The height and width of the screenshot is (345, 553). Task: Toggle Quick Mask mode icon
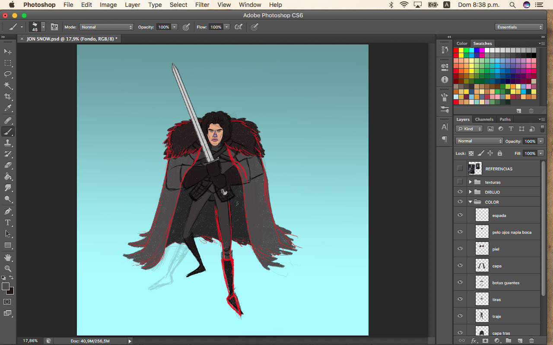(x=7, y=301)
